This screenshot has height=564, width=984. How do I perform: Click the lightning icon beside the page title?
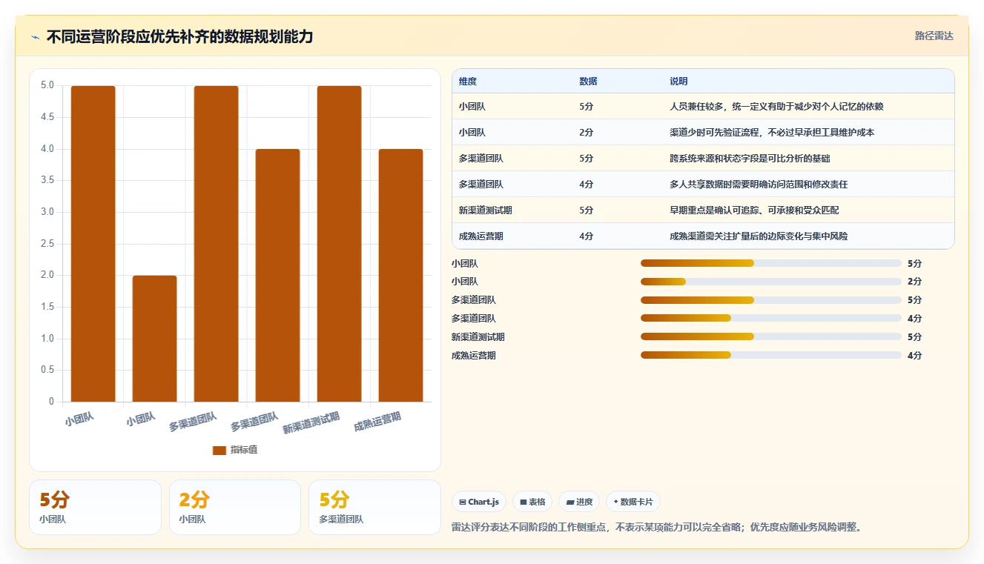[35, 37]
